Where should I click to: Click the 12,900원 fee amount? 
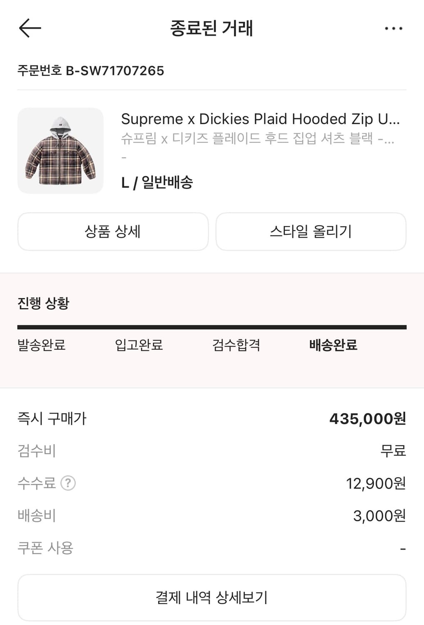[376, 483]
